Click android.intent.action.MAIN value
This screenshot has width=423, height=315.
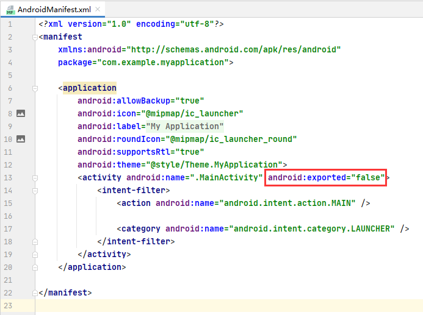tap(287, 203)
